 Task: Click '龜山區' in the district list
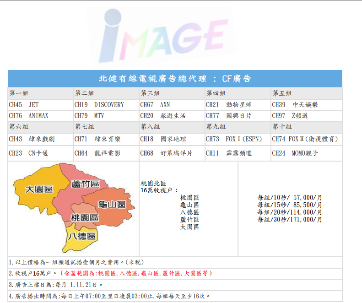(189, 205)
